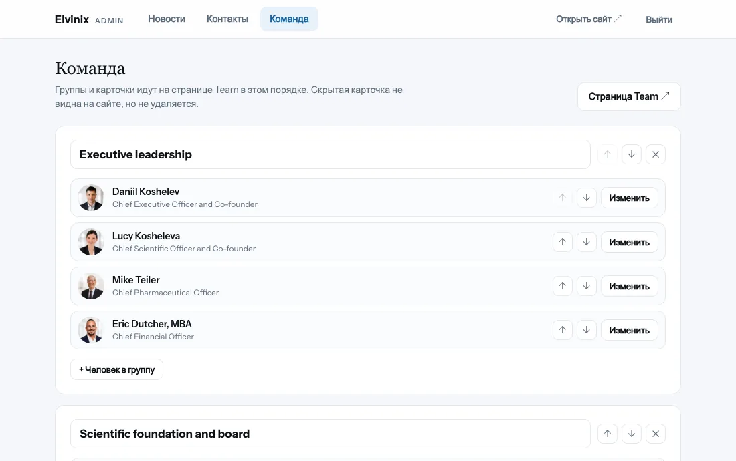The image size is (736, 461).
Task: Click Изменить for Eric Dutcher, MBA
Action: 630,330
